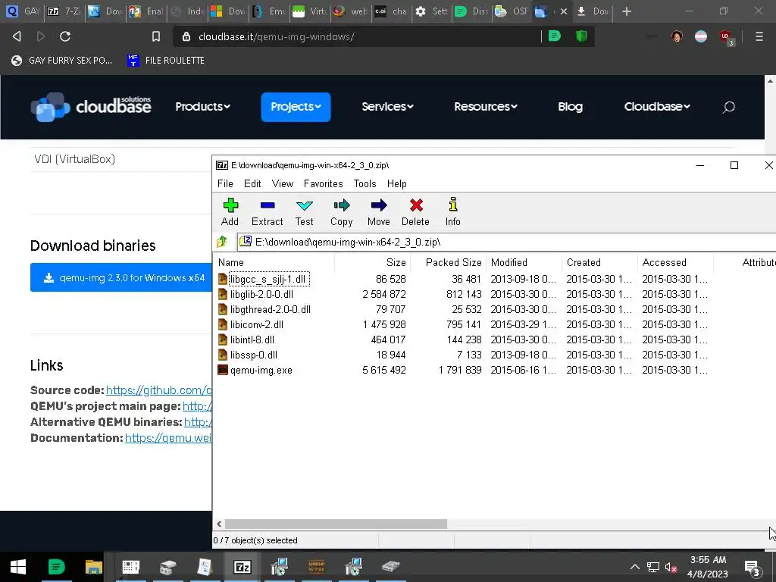Open the 7-Zip Edit menu
This screenshot has width=776, height=582.
point(252,183)
